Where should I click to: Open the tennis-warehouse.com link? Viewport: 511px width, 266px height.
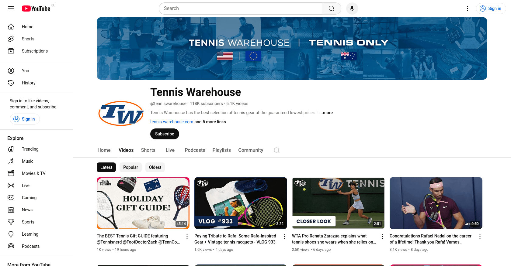coord(172,122)
